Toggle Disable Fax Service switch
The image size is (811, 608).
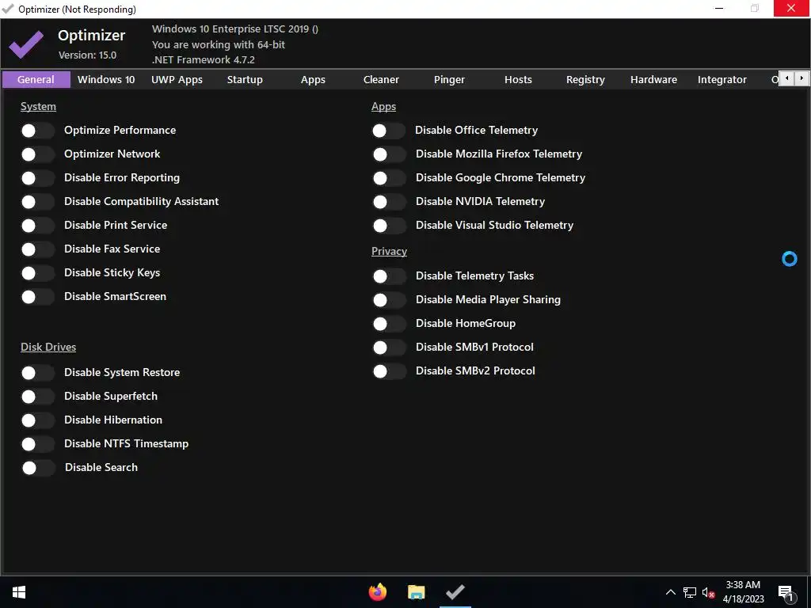click(x=37, y=249)
